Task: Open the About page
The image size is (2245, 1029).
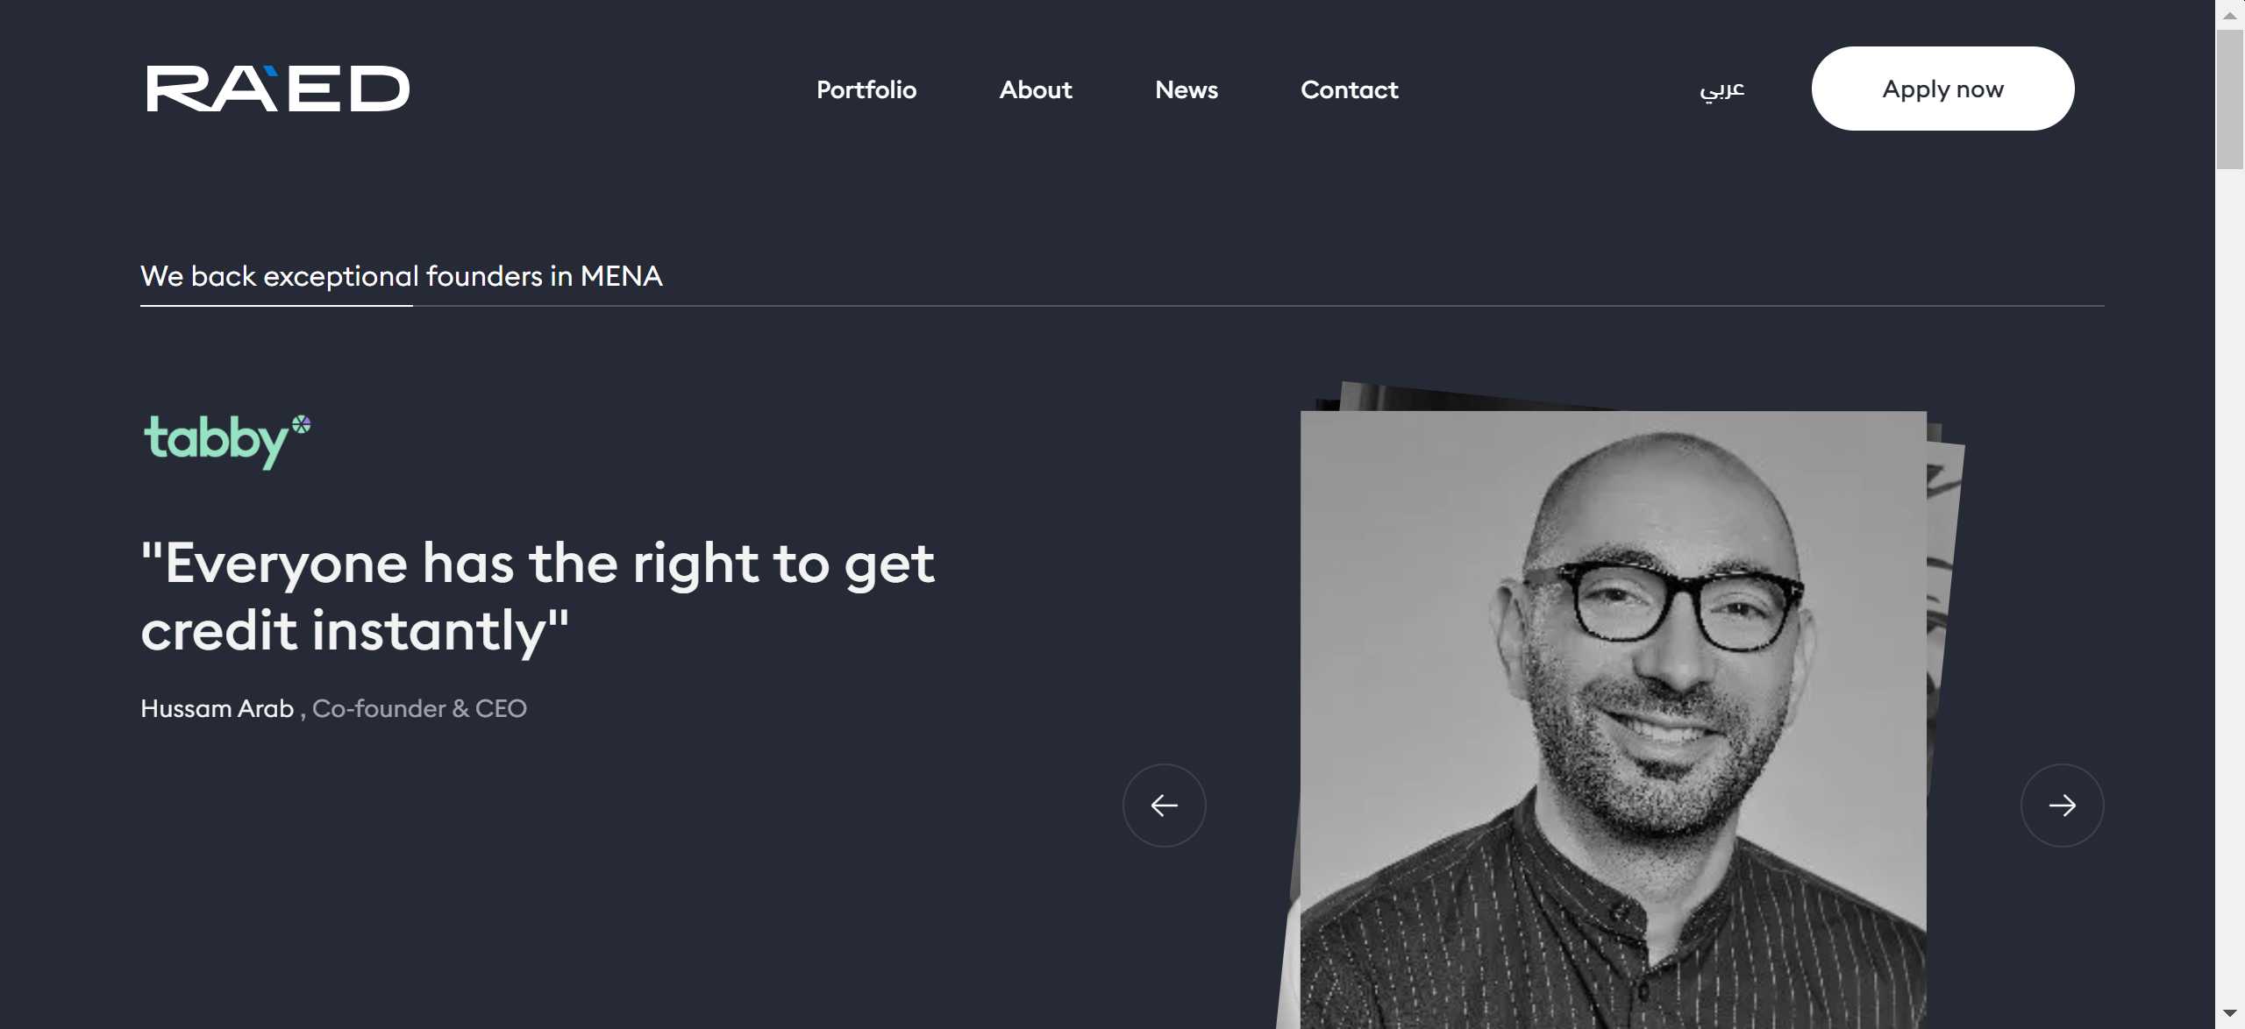Action: [1036, 89]
